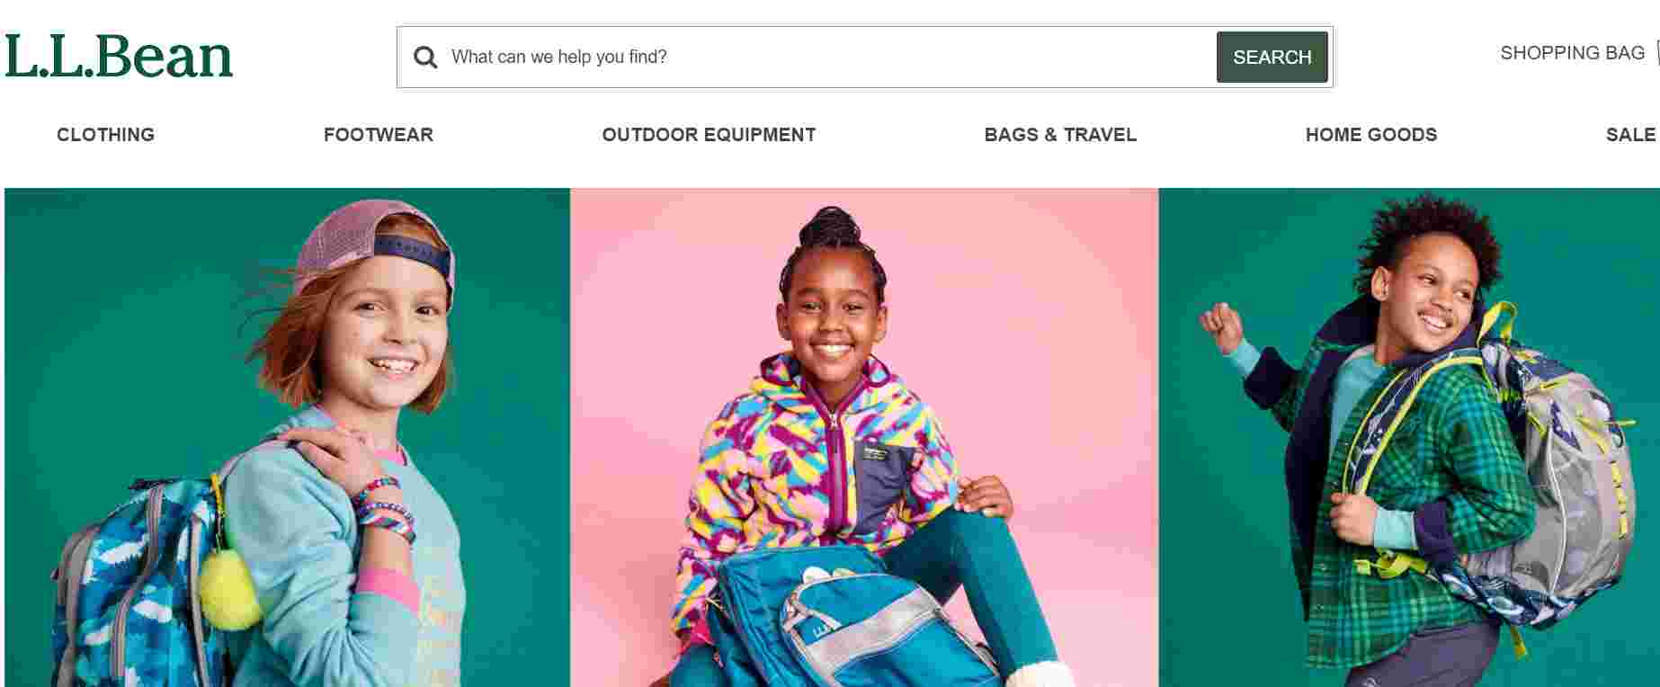Open the SALE menu

pos(1630,135)
